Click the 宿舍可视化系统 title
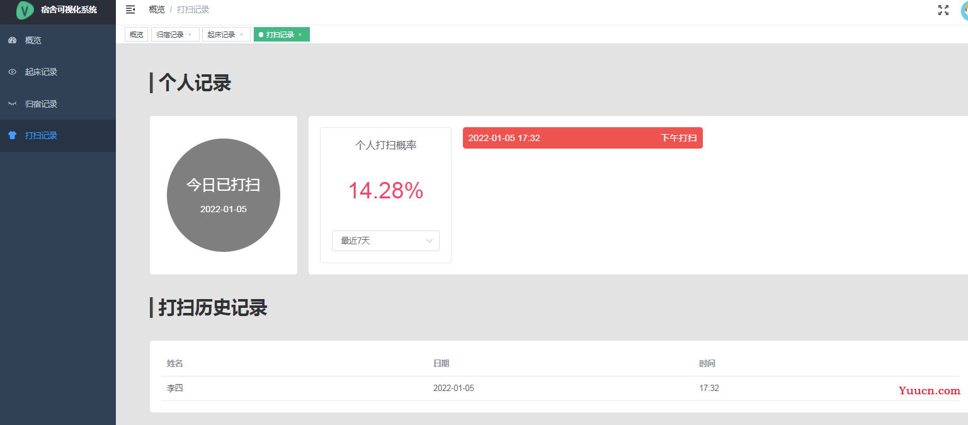The width and height of the screenshot is (968, 425). pyautogui.click(x=69, y=10)
